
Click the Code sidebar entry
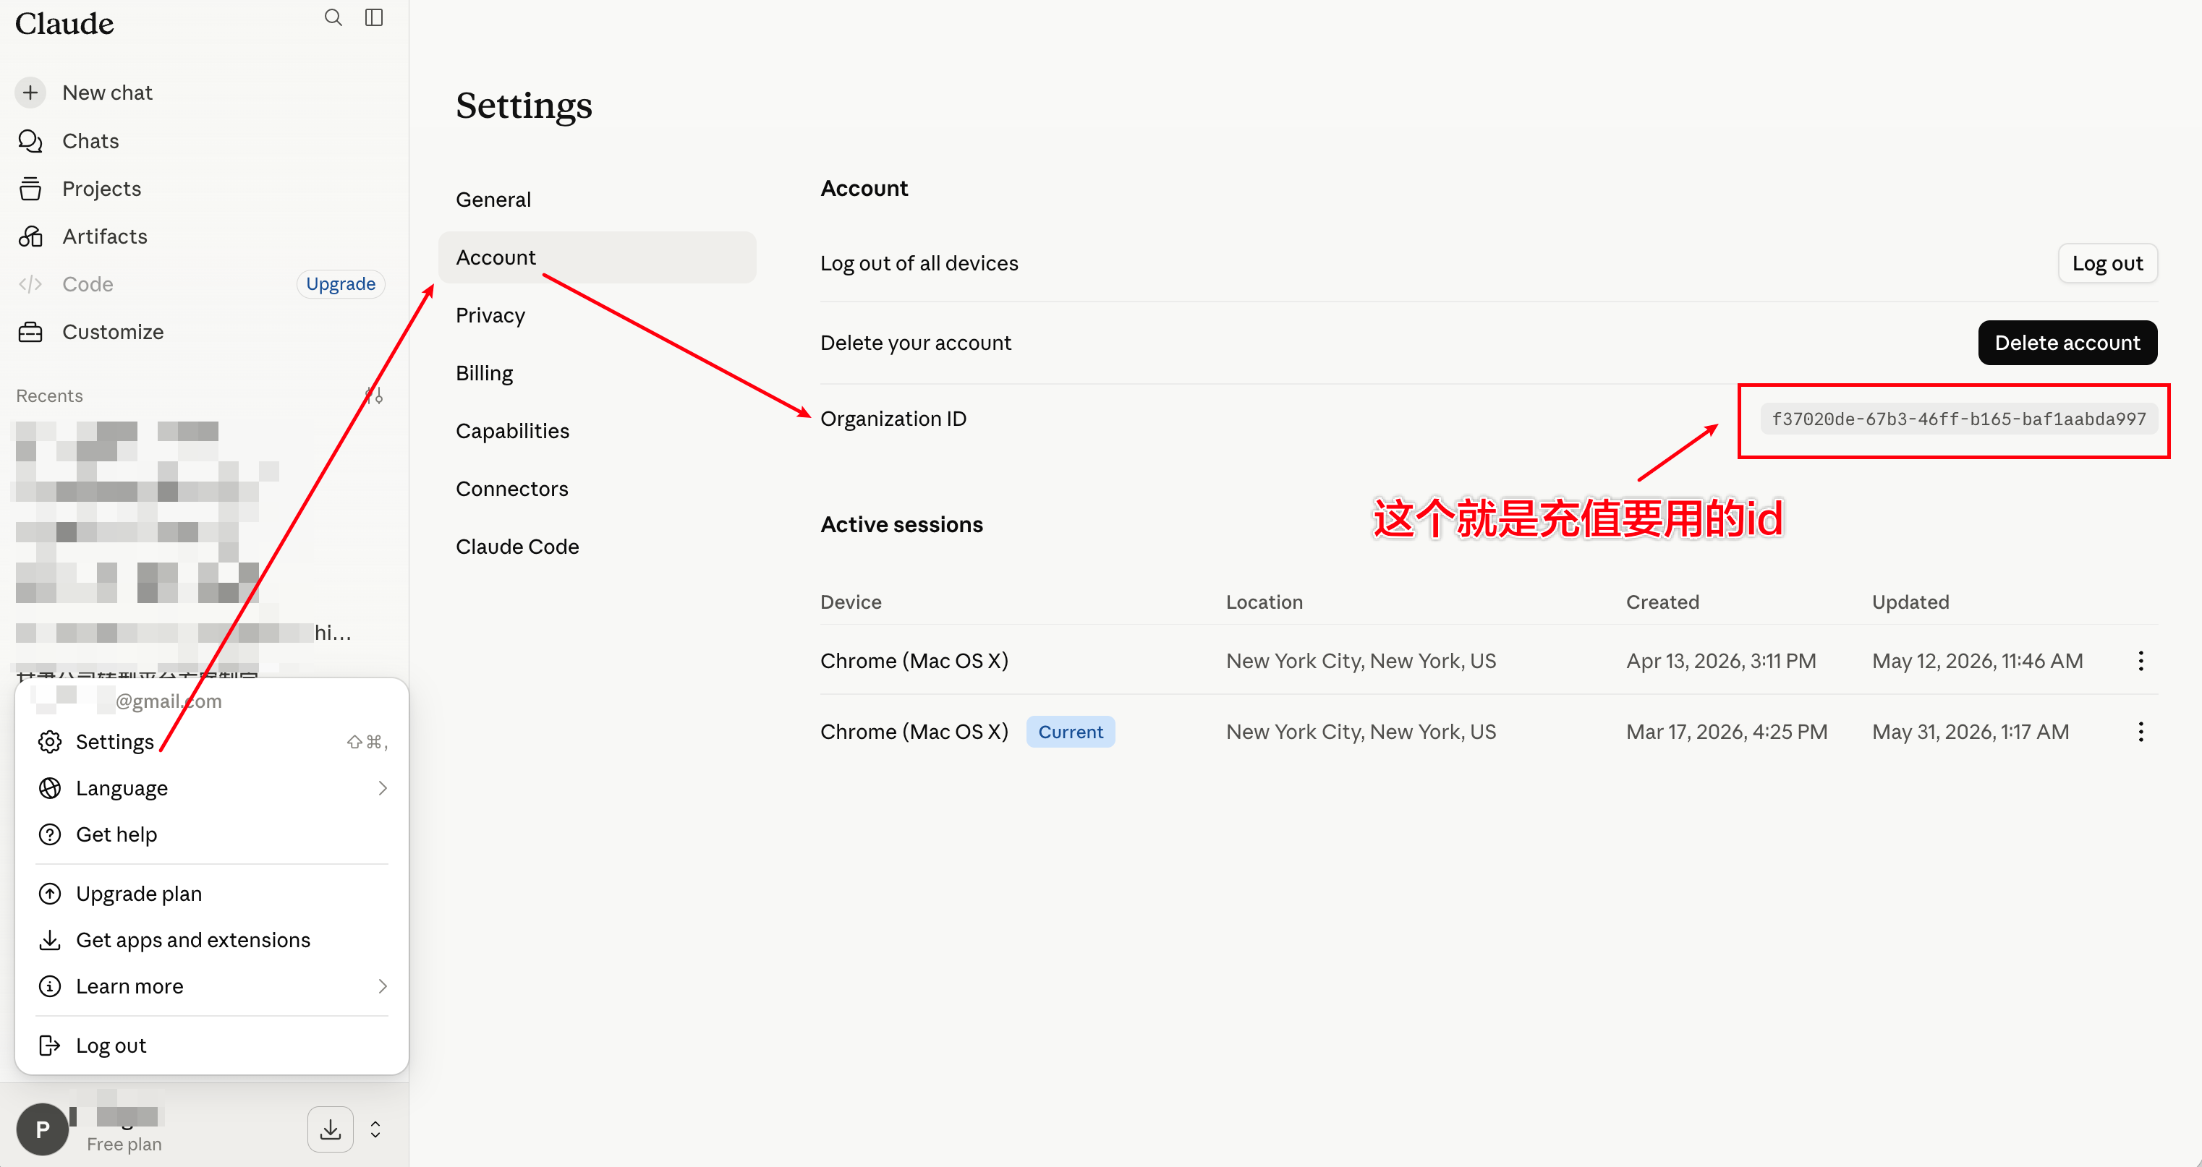pyautogui.click(x=88, y=284)
